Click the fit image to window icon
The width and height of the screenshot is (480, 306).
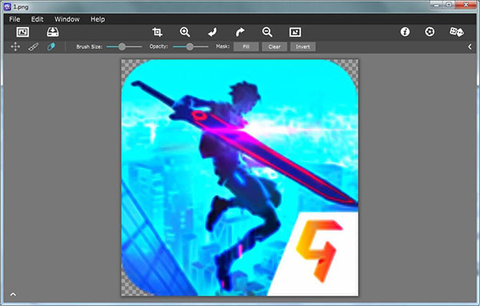pos(295,32)
